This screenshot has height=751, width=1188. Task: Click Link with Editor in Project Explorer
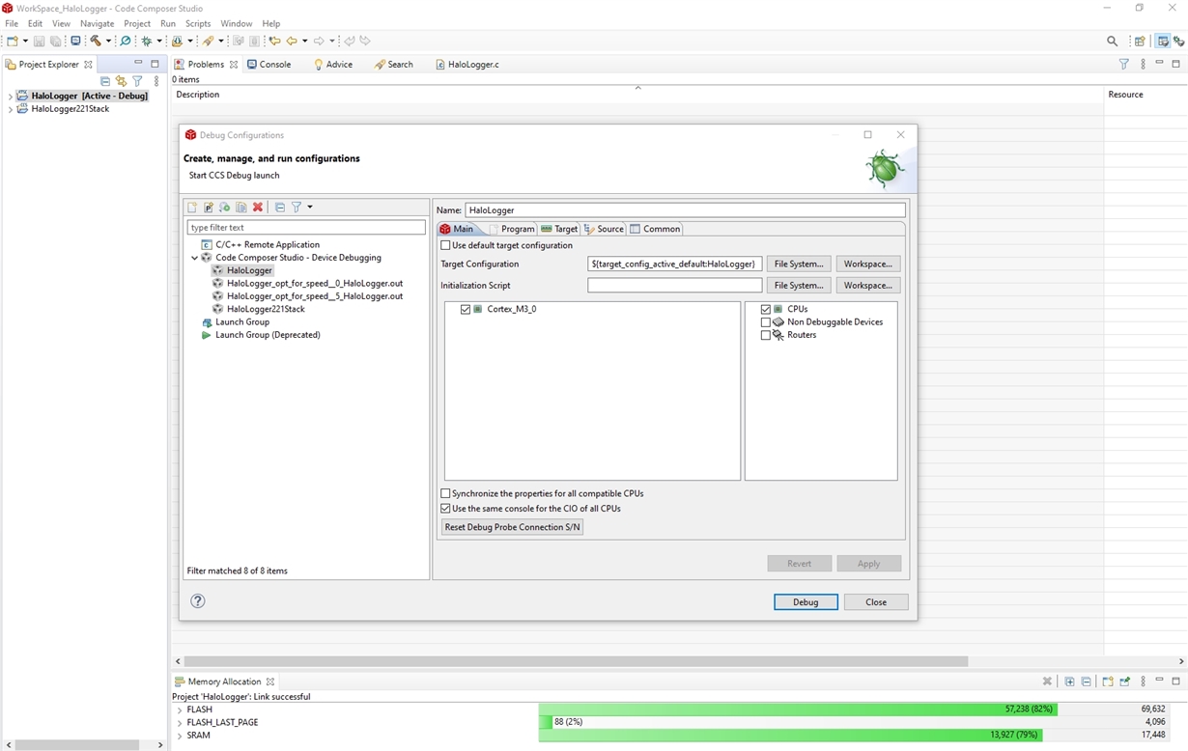(x=121, y=81)
